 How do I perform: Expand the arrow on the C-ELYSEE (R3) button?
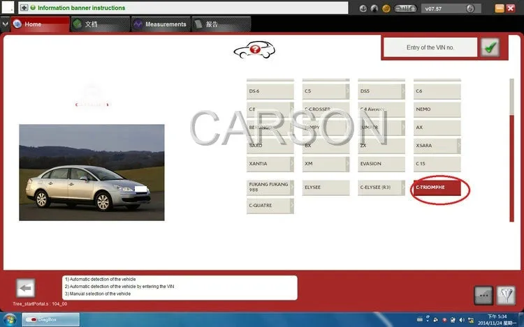click(x=403, y=188)
